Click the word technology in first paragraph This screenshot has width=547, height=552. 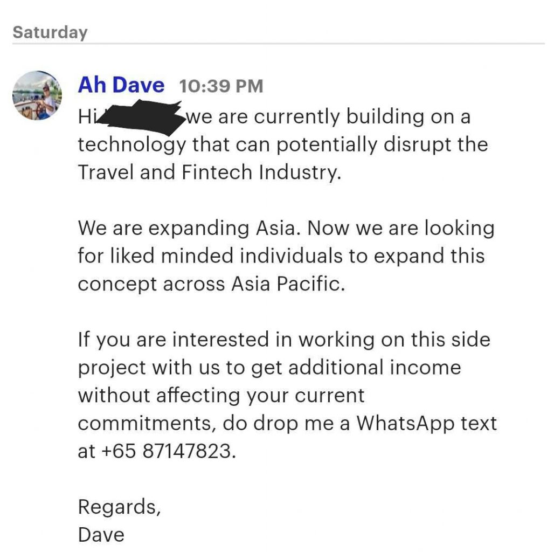coord(131,146)
